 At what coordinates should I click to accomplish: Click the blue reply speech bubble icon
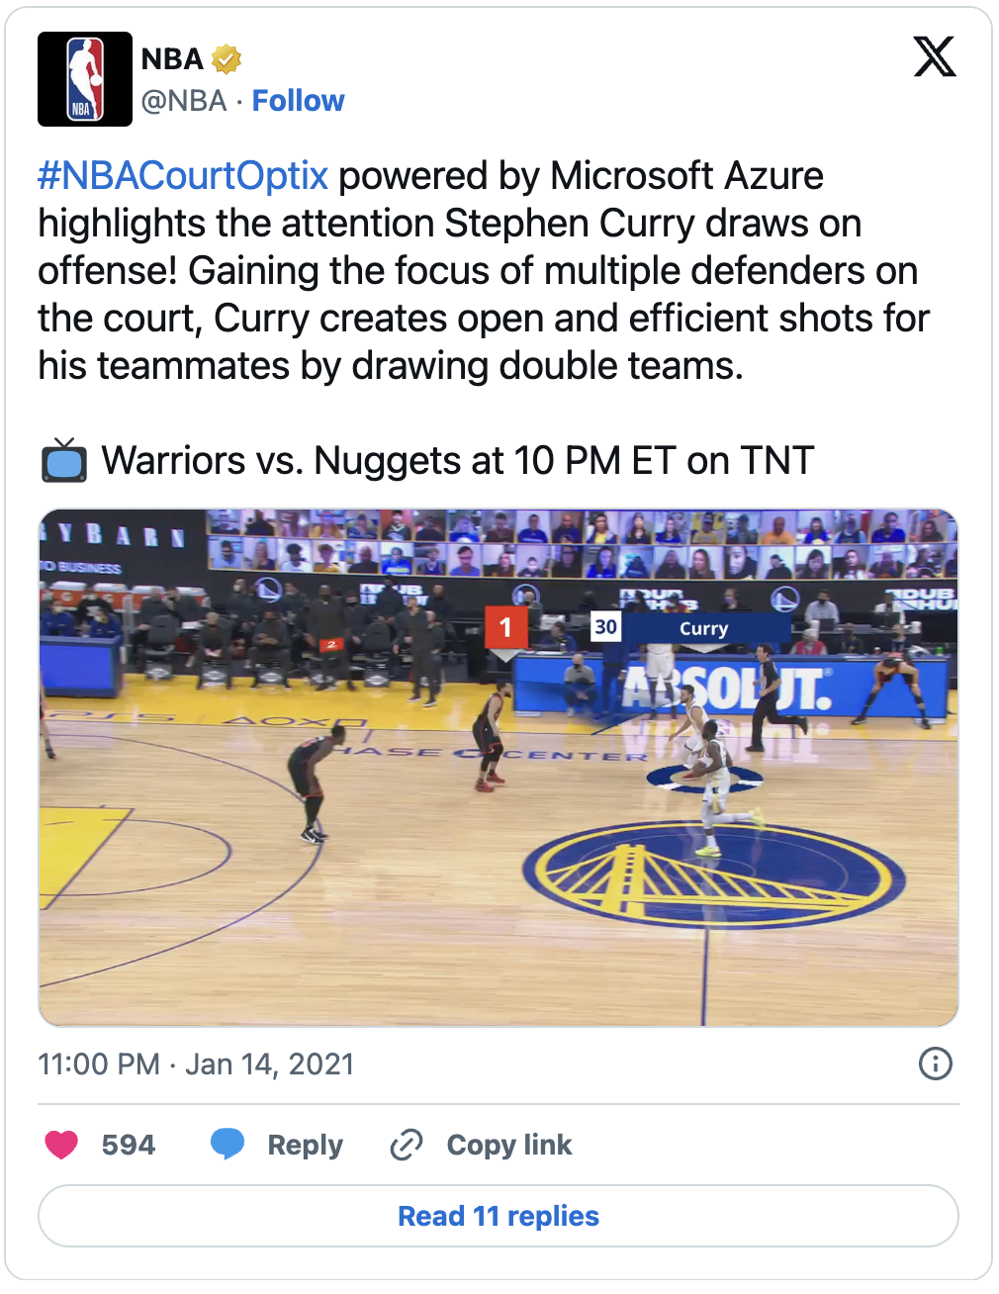227,1145
